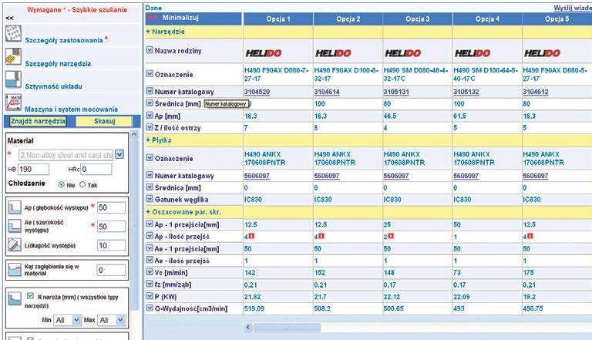Open Sztywność układu icon
The height and width of the screenshot is (340, 592).
(13, 79)
